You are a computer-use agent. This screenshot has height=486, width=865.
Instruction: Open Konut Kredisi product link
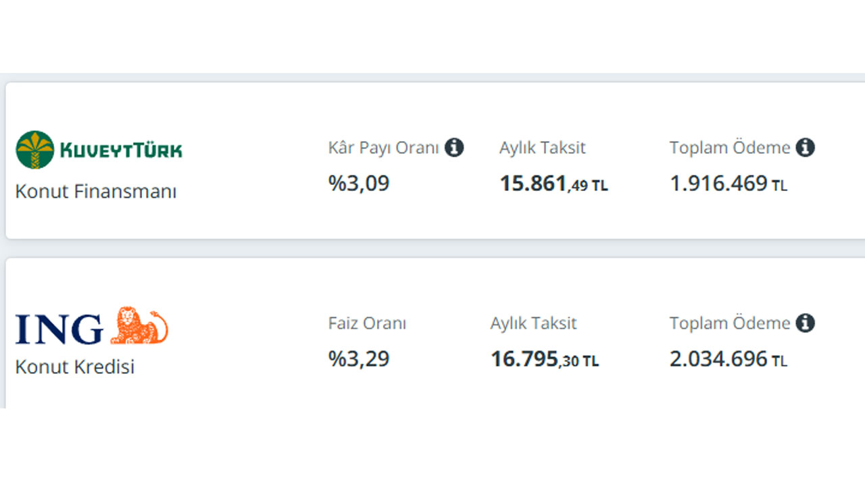click(75, 367)
